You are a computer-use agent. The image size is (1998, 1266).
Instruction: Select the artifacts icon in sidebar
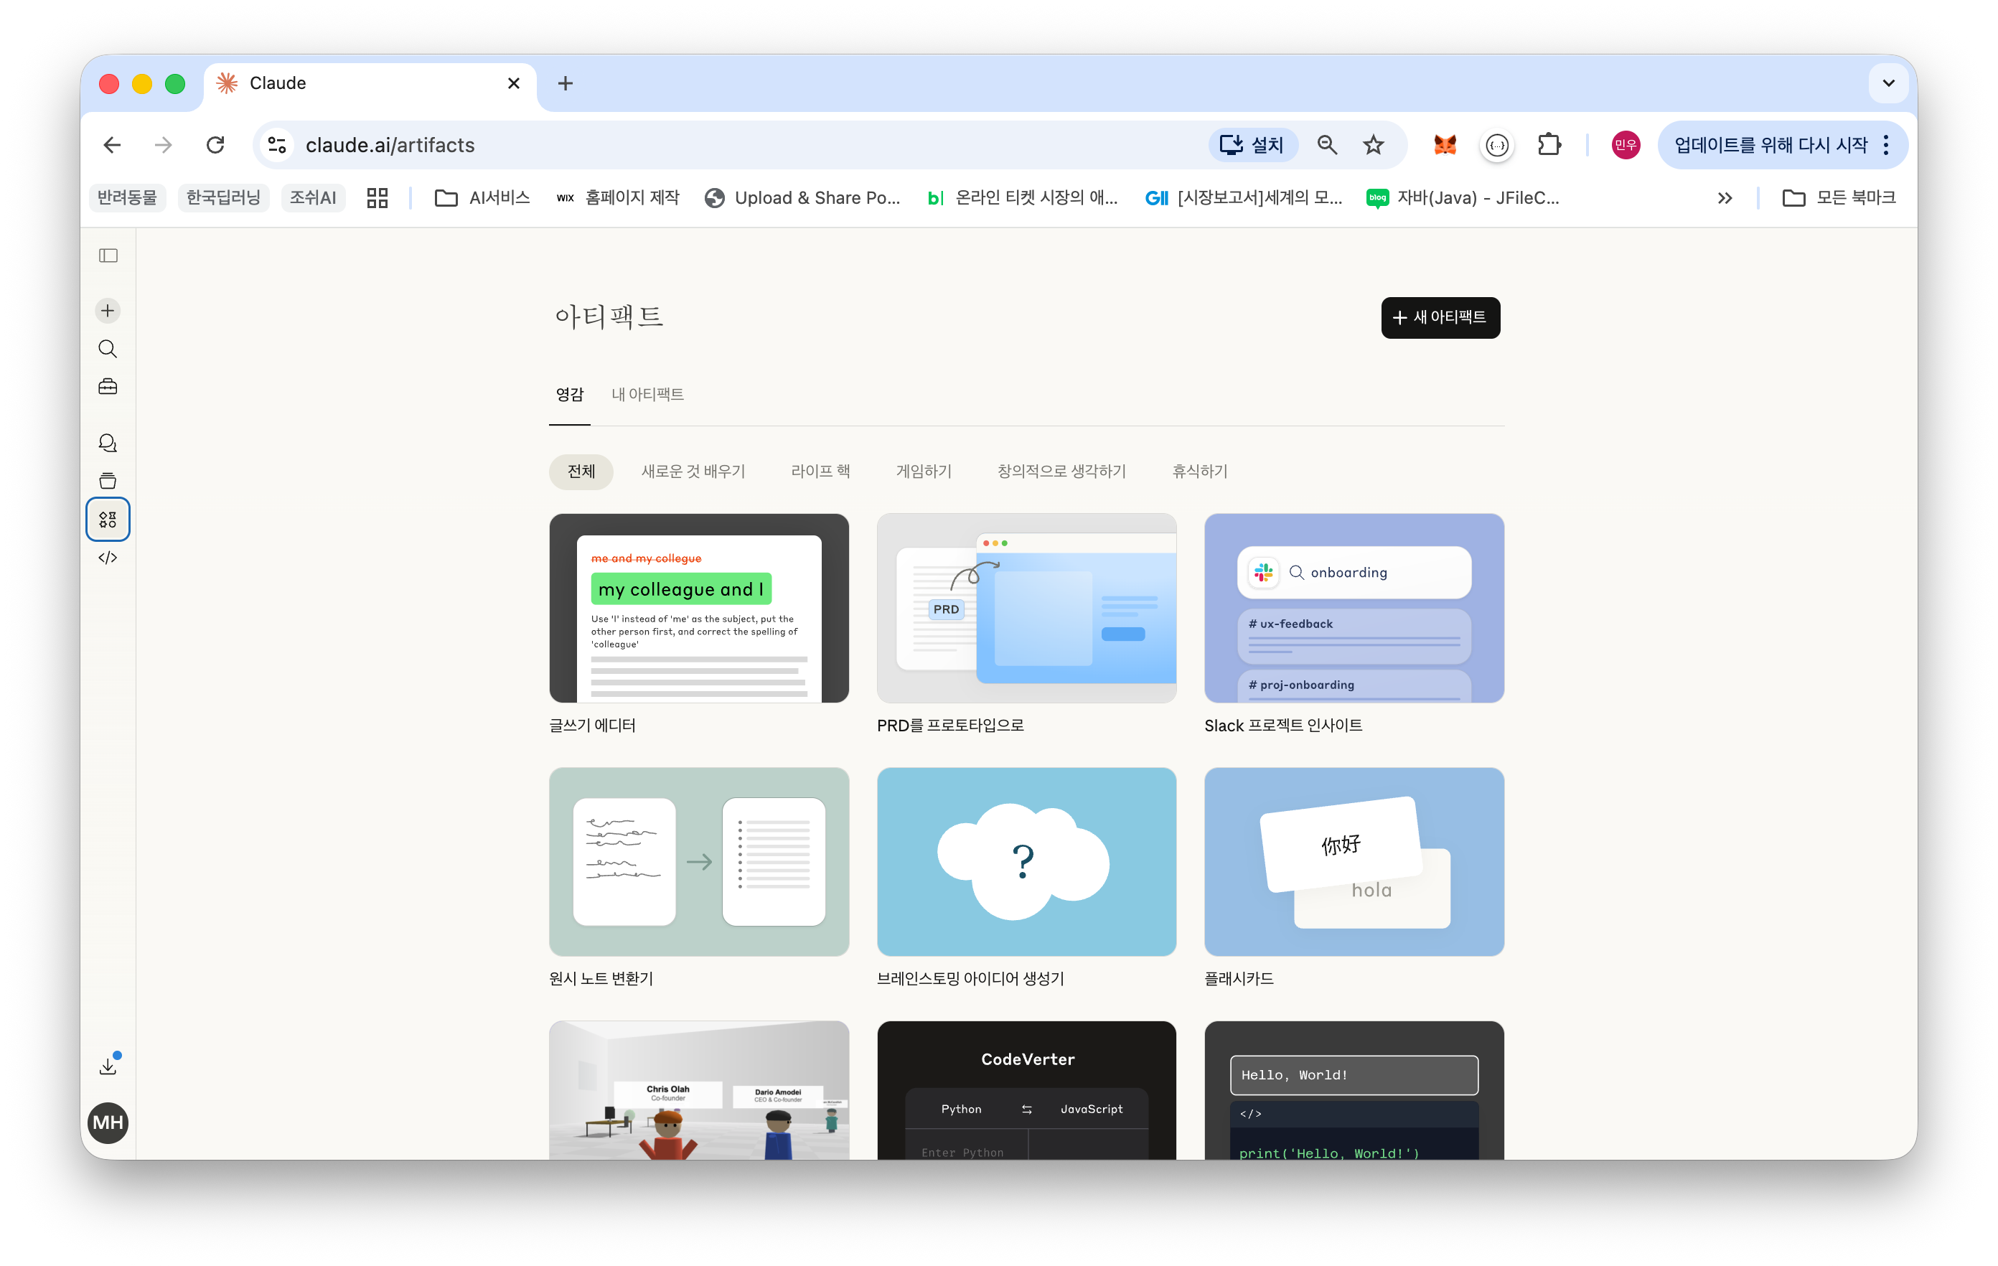tap(108, 520)
